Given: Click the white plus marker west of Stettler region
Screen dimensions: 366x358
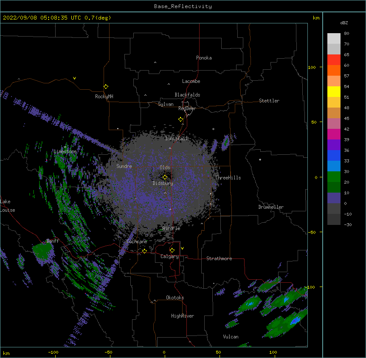Looking at the screenshot, I should pos(260,159).
